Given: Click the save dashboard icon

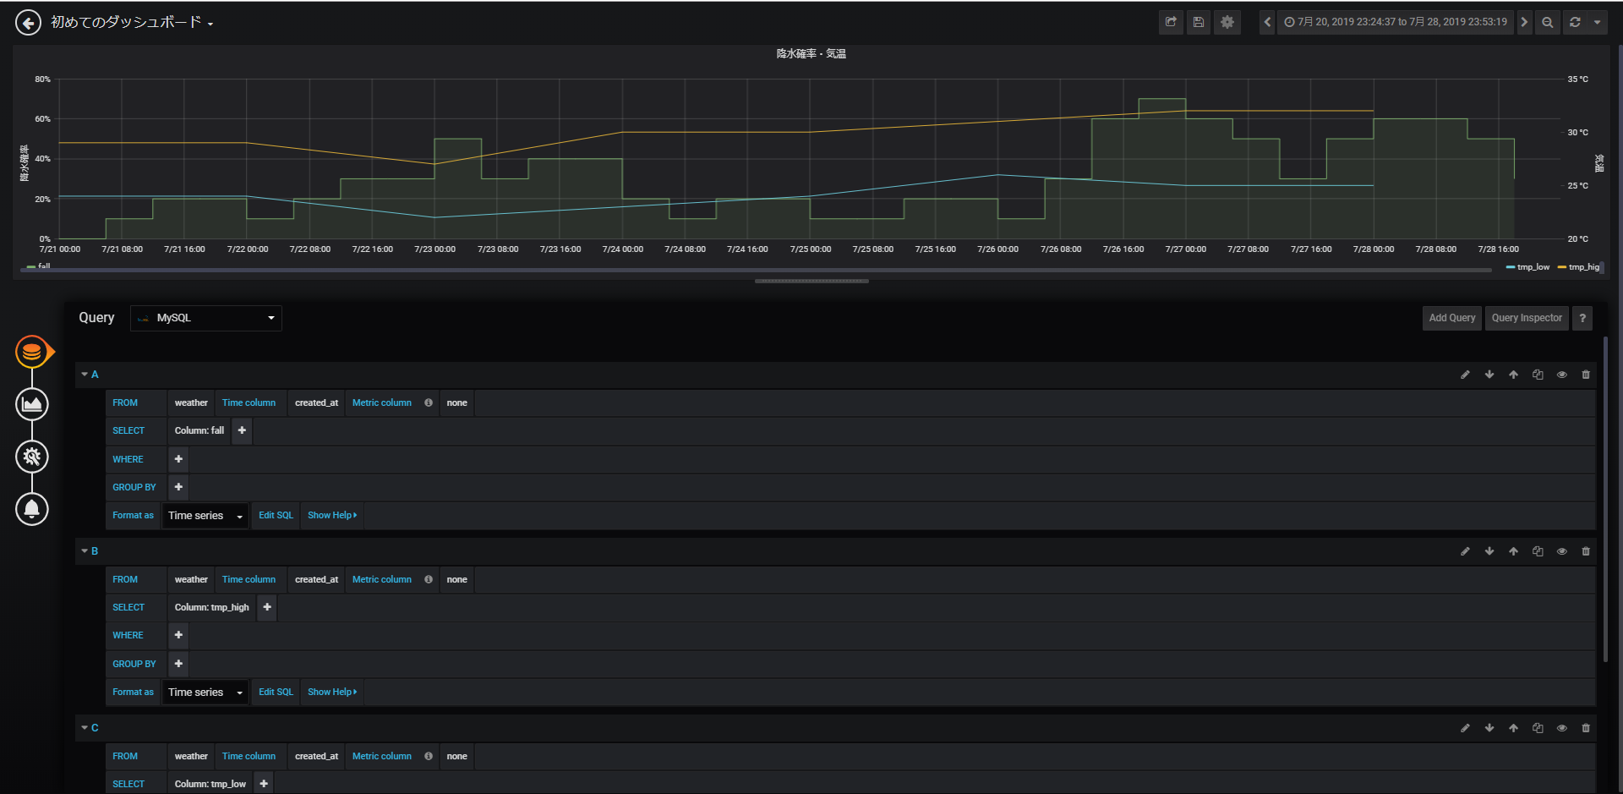Looking at the screenshot, I should pos(1199,22).
